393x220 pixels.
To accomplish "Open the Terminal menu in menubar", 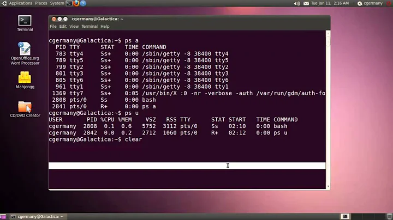I will (90, 26).
